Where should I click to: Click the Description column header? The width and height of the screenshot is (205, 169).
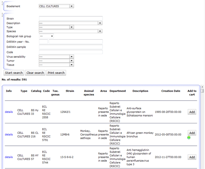[140, 91]
